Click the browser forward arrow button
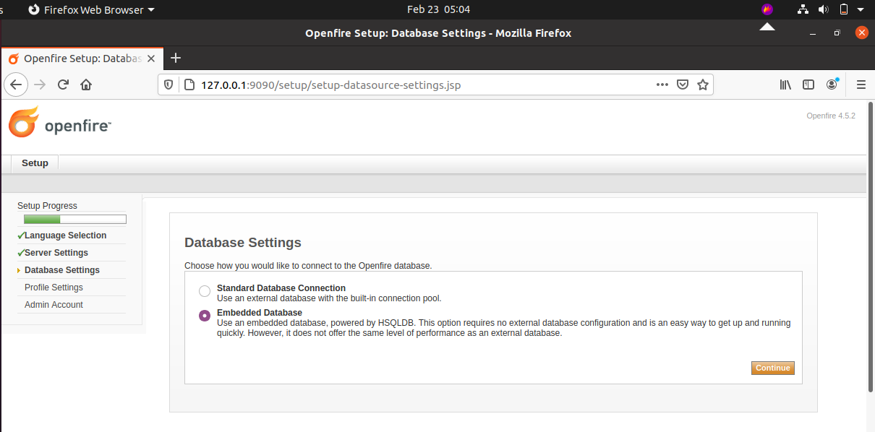875x432 pixels. [40, 85]
